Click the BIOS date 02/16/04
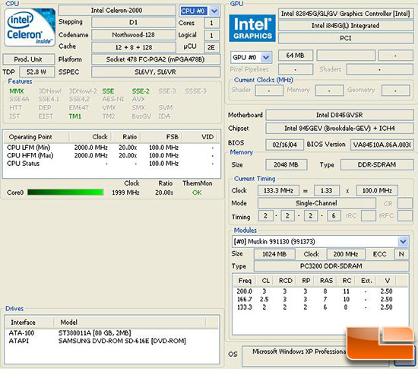This screenshot has height=369, width=418. [284, 145]
